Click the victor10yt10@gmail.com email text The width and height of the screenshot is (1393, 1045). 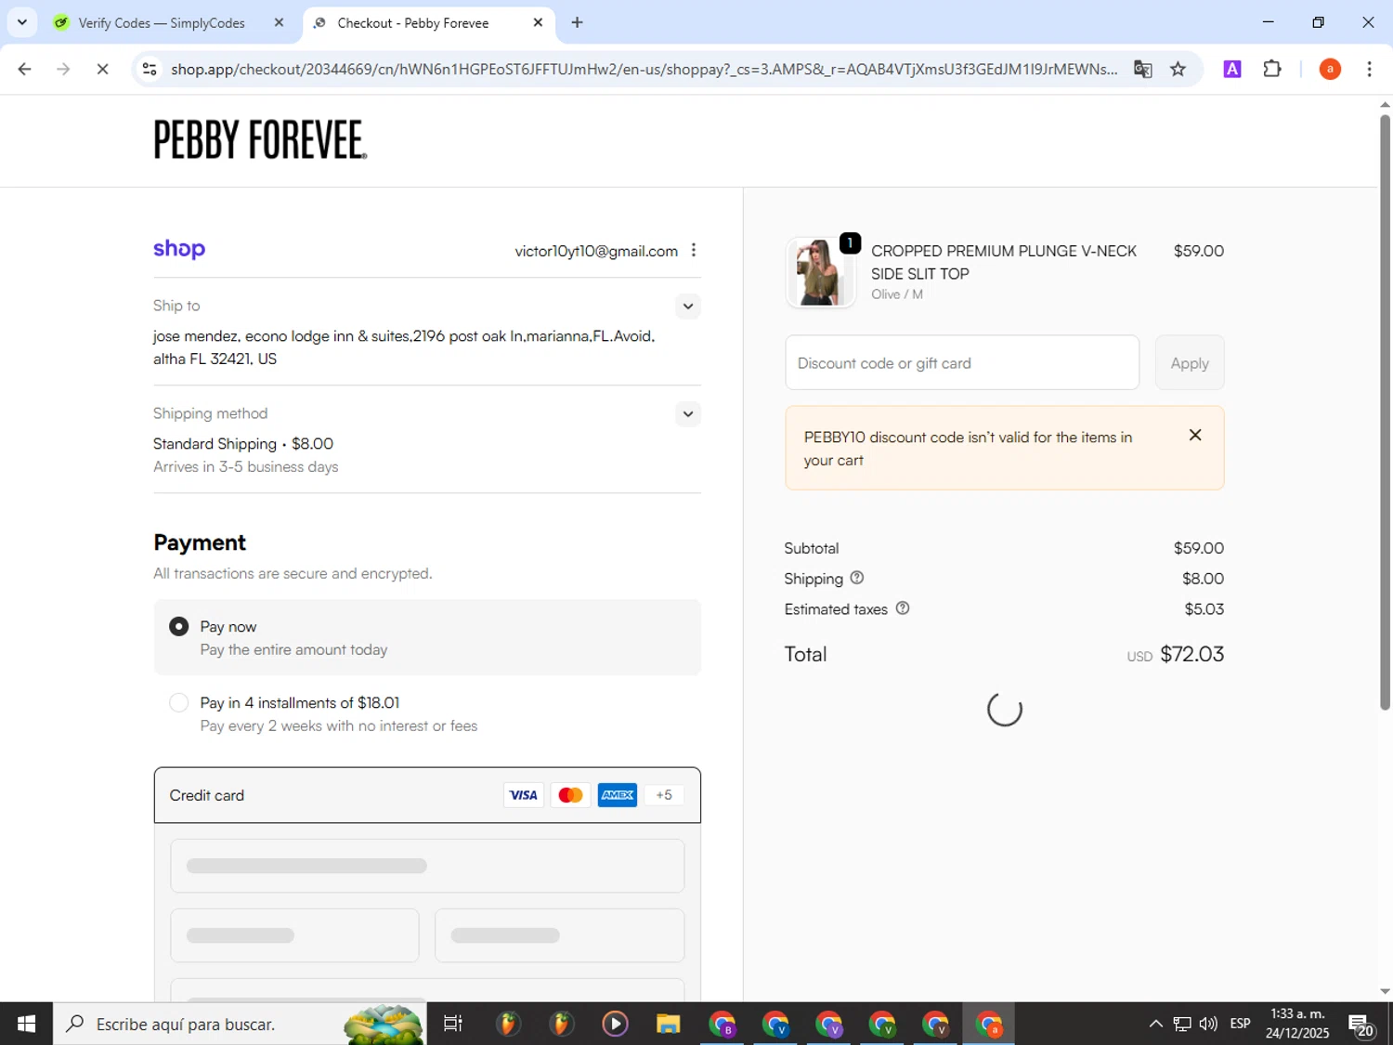click(596, 251)
